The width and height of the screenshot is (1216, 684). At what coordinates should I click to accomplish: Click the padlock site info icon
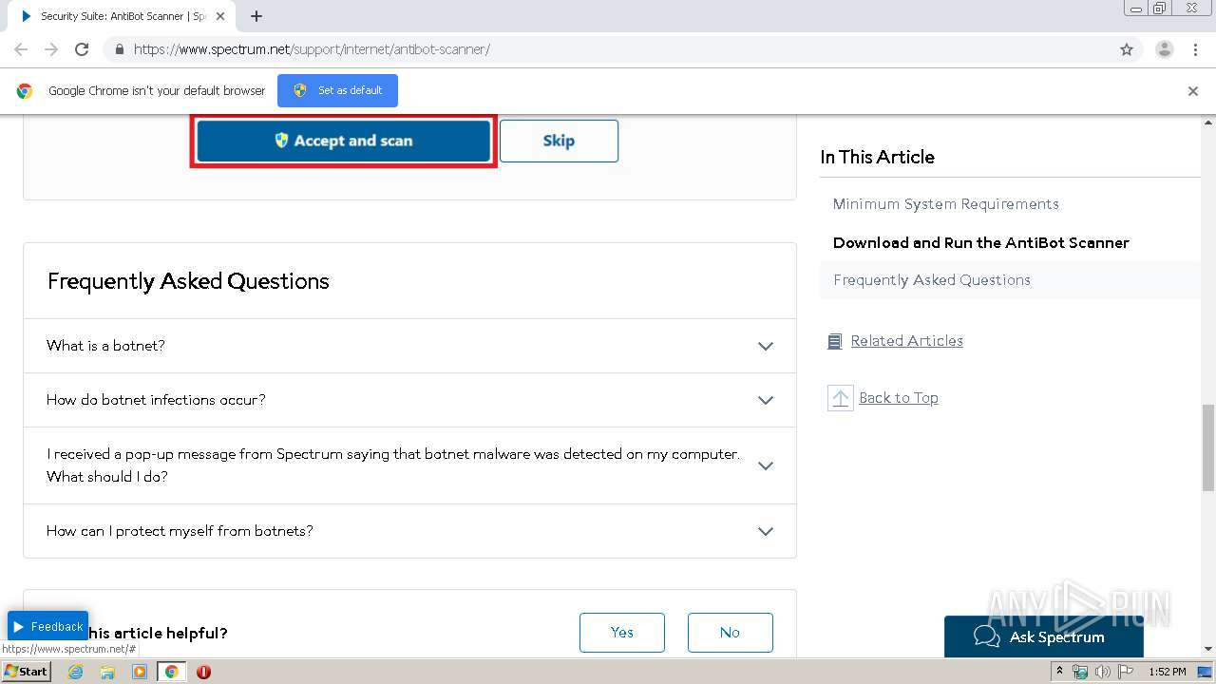(119, 49)
